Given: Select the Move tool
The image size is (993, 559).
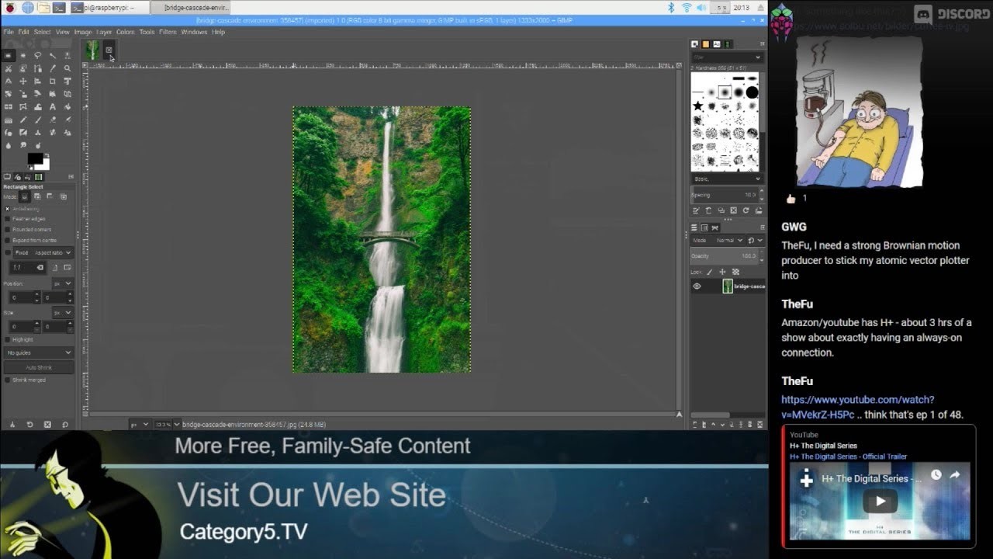Looking at the screenshot, I should (22, 81).
